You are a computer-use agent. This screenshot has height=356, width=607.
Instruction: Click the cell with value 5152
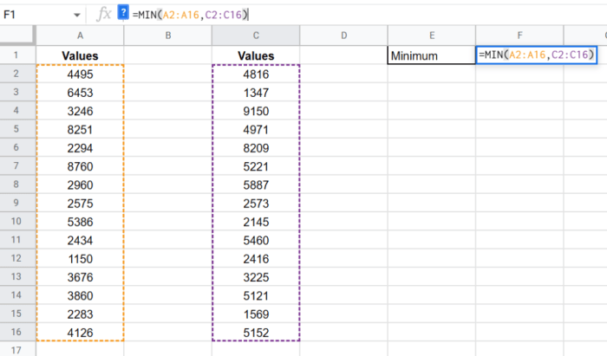[x=256, y=332]
